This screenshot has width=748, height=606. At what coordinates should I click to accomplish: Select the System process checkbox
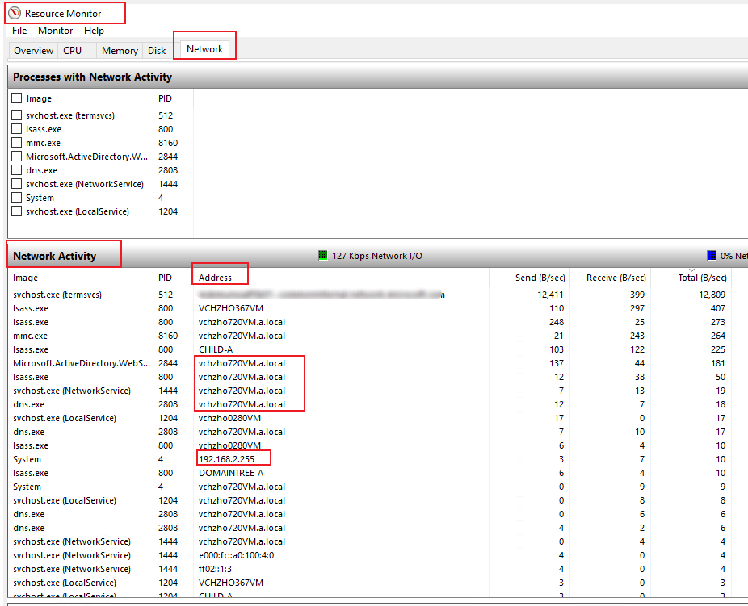[17, 197]
